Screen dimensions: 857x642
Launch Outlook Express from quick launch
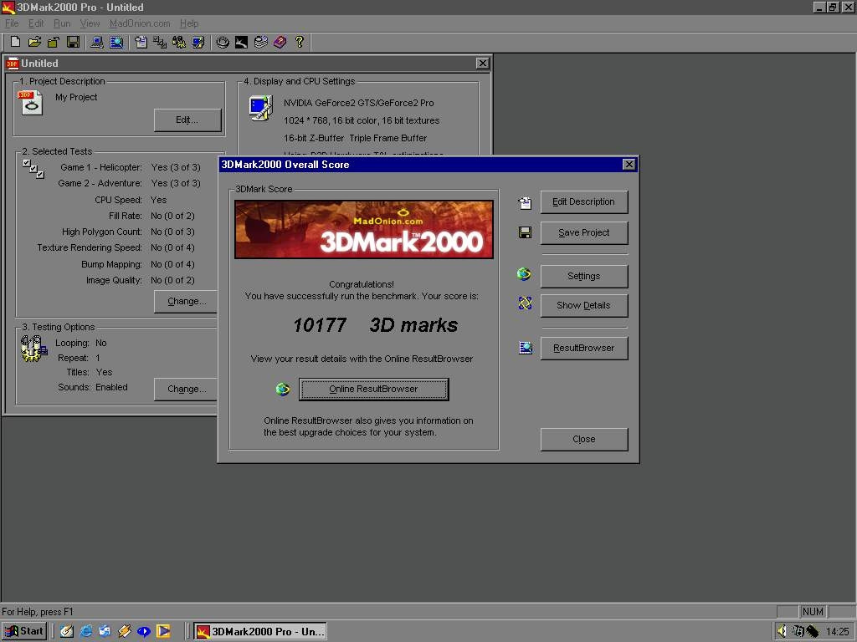pos(105,632)
